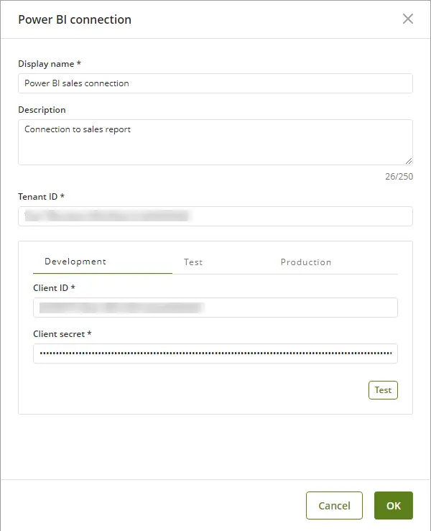Test the connection with Test button
This screenshot has height=531, width=431.
pyautogui.click(x=383, y=390)
